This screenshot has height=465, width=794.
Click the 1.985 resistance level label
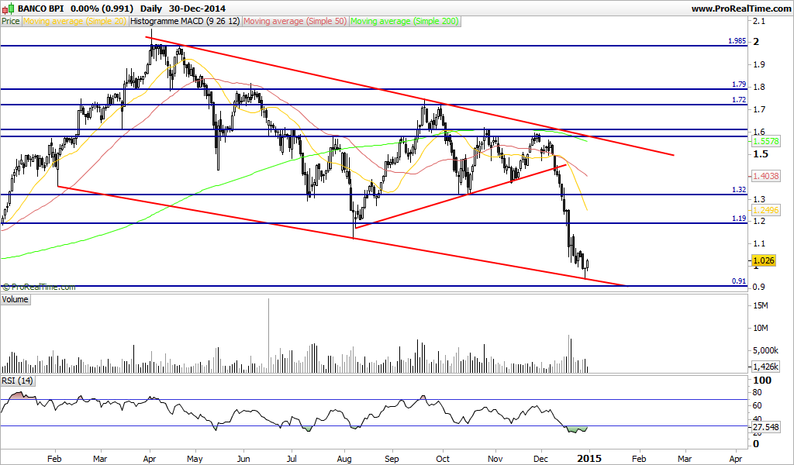737,41
